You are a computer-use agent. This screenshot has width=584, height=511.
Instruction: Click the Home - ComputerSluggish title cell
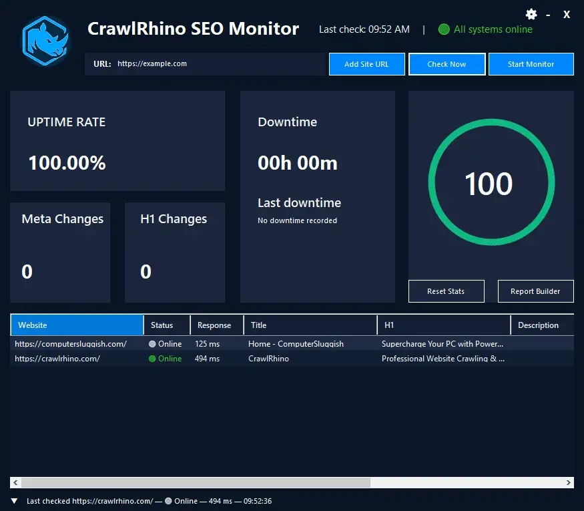click(296, 344)
